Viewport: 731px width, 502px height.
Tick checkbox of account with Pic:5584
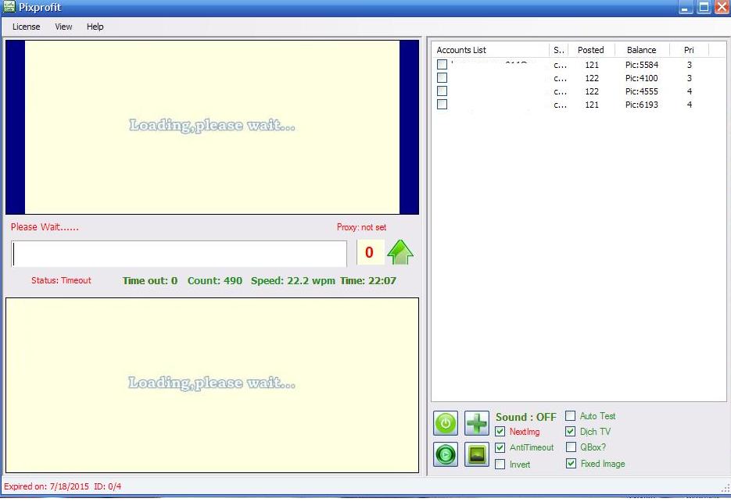click(442, 65)
